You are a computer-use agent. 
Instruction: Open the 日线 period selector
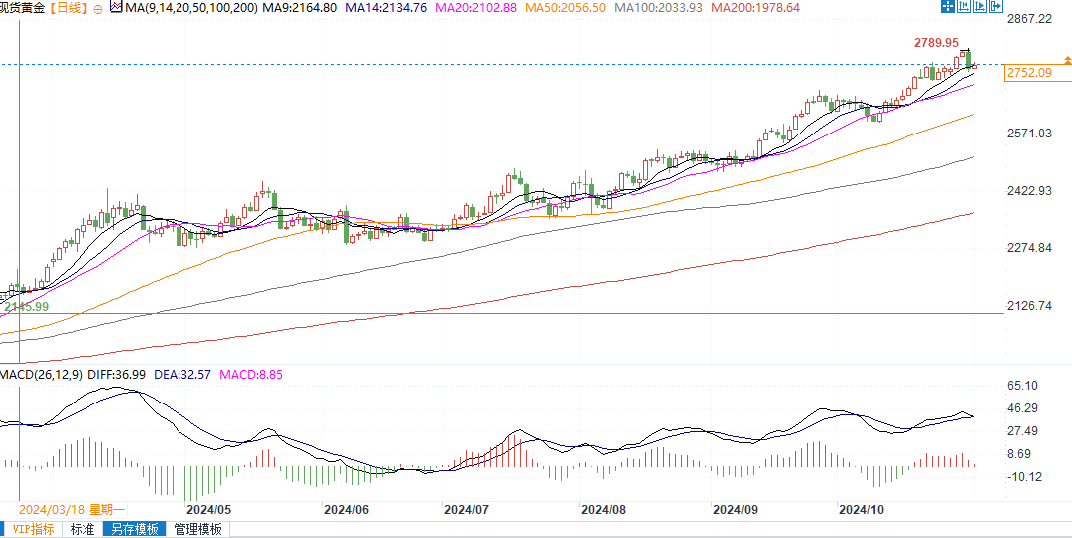(68, 8)
